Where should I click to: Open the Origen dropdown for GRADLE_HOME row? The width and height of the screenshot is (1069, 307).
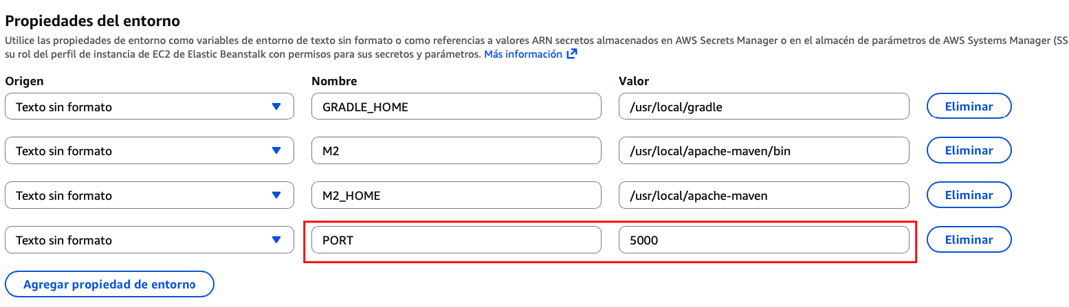click(149, 106)
